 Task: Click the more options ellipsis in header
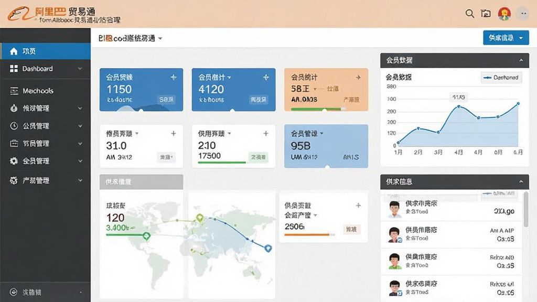523,14
